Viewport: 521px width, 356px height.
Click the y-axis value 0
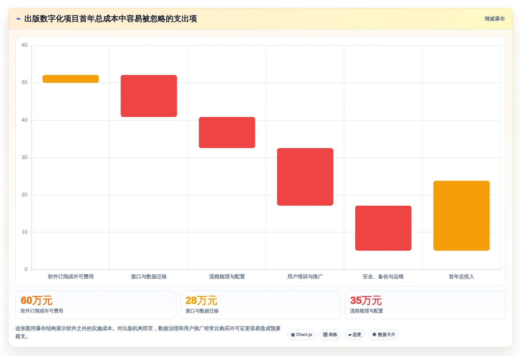tap(26, 269)
